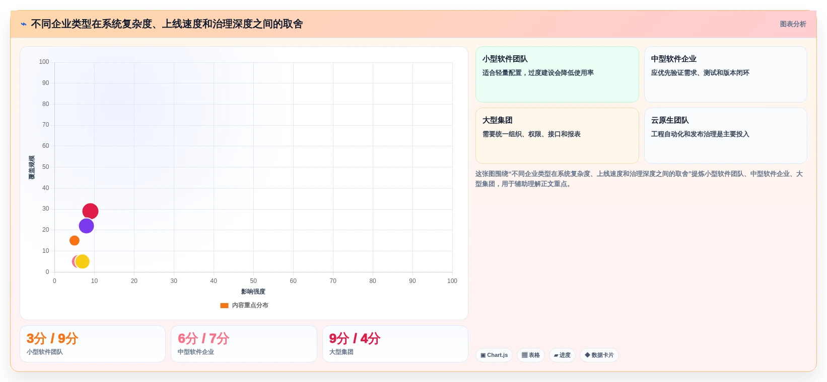
Task: Open the 6分 / 7分 stat card
Action: click(x=244, y=344)
